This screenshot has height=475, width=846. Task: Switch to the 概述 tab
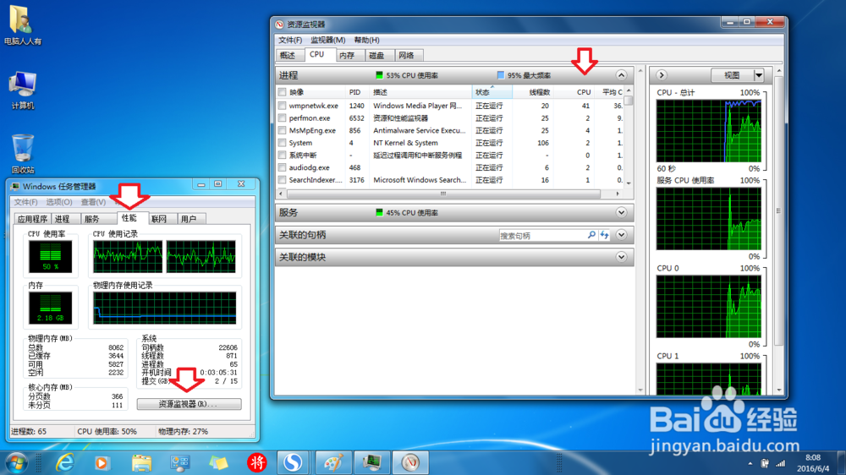coord(289,55)
